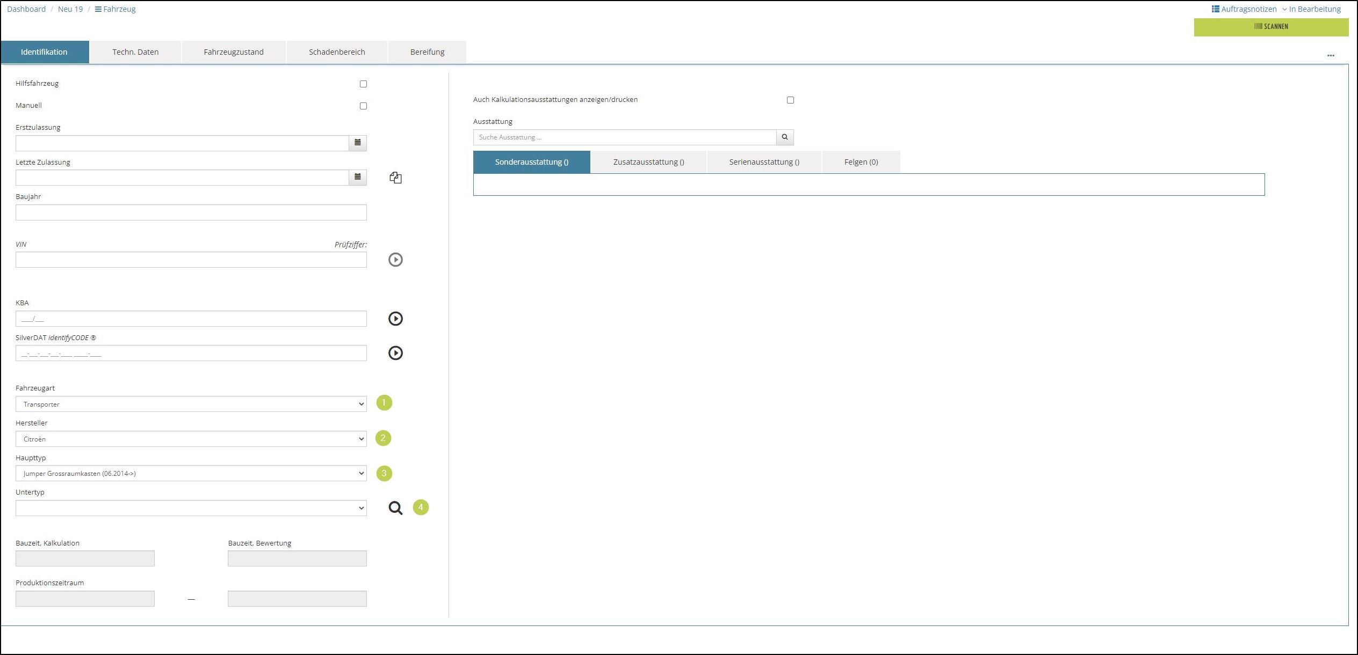
Task: Select the Serienausstattung tab
Action: pos(763,162)
